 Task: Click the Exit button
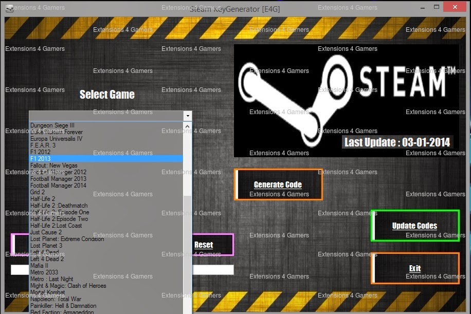coord(414,268)
